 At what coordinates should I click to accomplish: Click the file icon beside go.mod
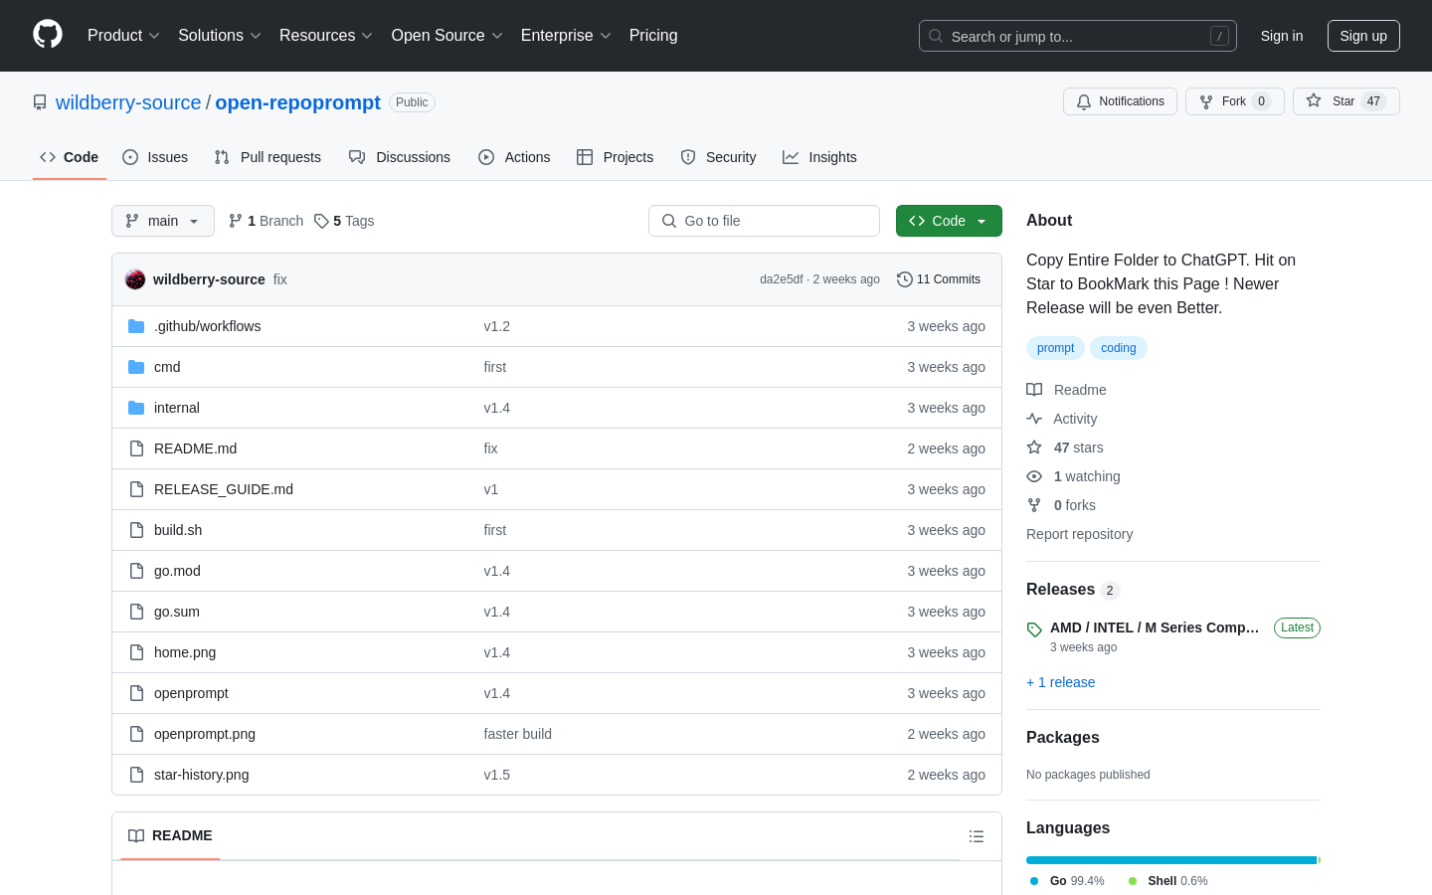point(136,571)
